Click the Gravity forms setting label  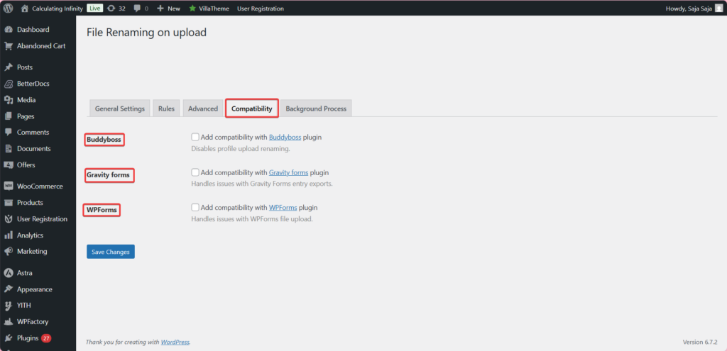109,176
